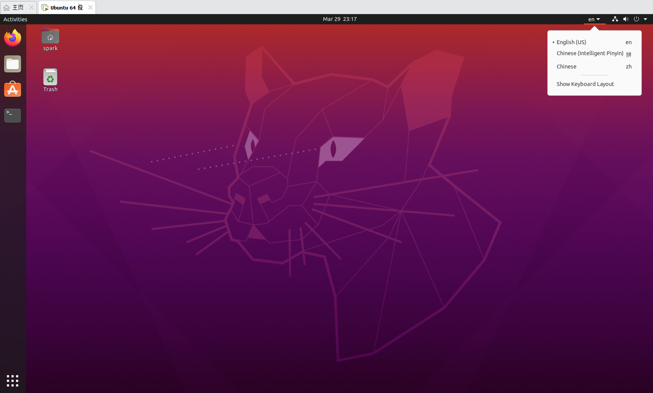Click the power icon in top bar

point(636,19)
